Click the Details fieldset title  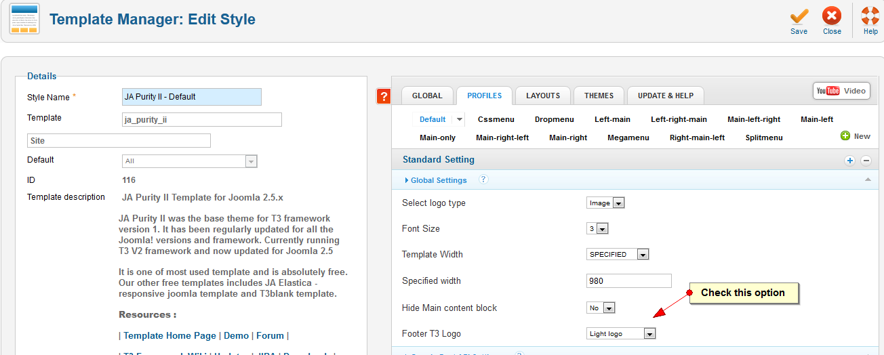click(42, 77)
